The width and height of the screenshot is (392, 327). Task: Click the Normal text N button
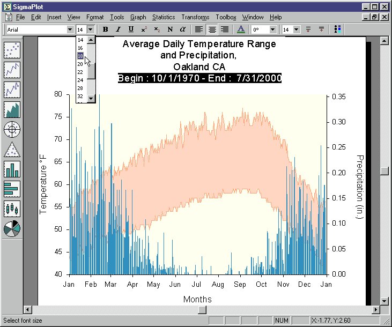(170, 29)
